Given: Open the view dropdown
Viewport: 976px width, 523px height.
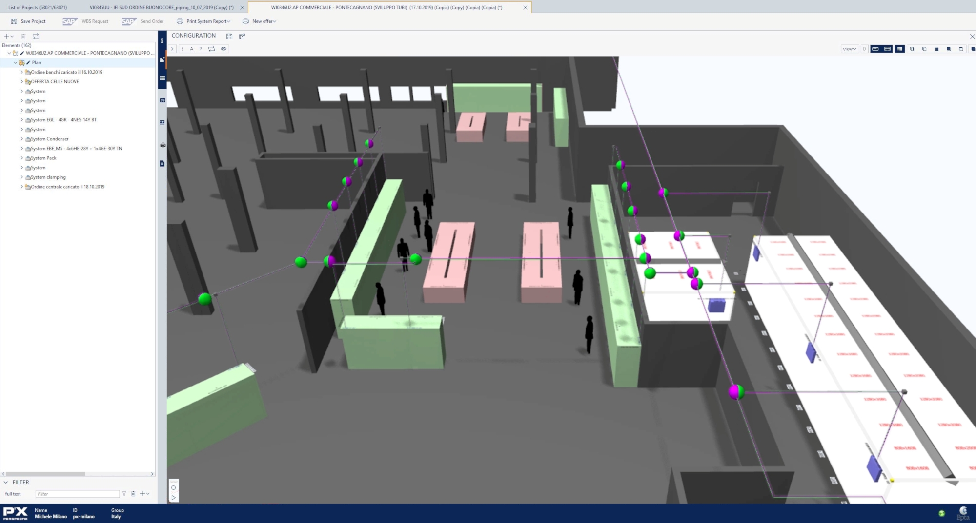Looking at the screenshot, I should (x=850, y=49).
